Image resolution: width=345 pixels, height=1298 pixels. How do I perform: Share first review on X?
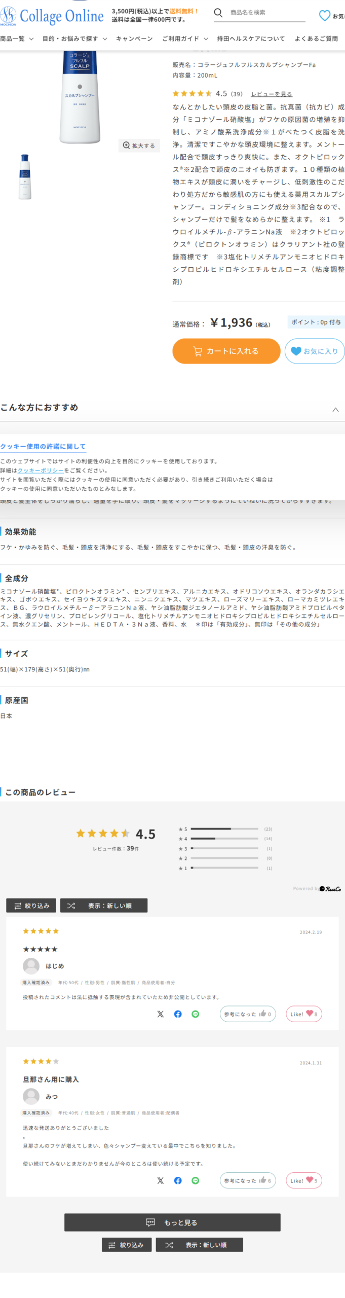[x=161, y=1014]
